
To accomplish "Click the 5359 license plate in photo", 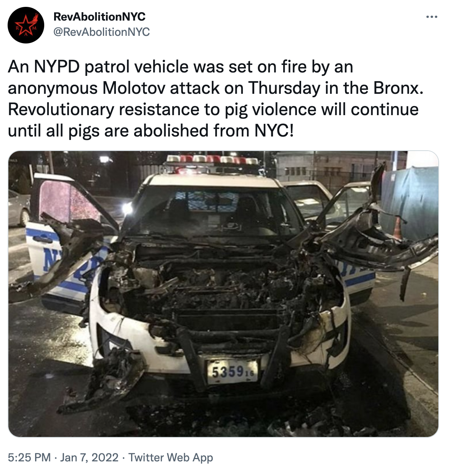I will [x=233, y=371].
